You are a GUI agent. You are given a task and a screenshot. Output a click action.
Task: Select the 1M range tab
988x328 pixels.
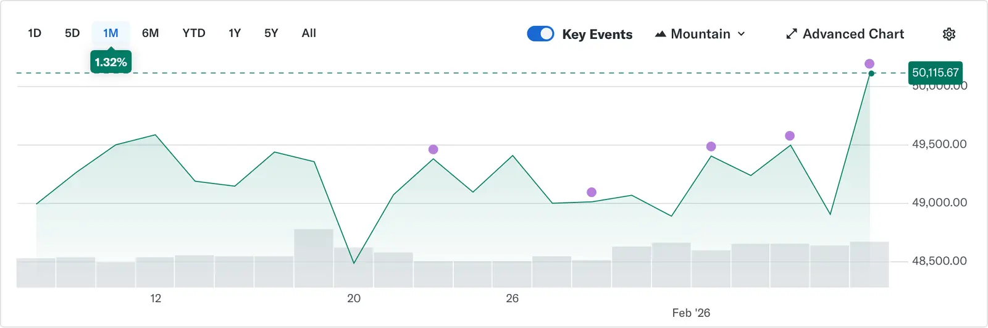[111, 33]
